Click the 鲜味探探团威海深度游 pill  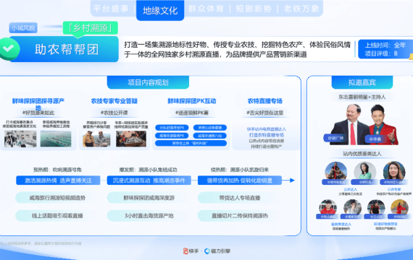pyautogui.click(x=149, y=198)
